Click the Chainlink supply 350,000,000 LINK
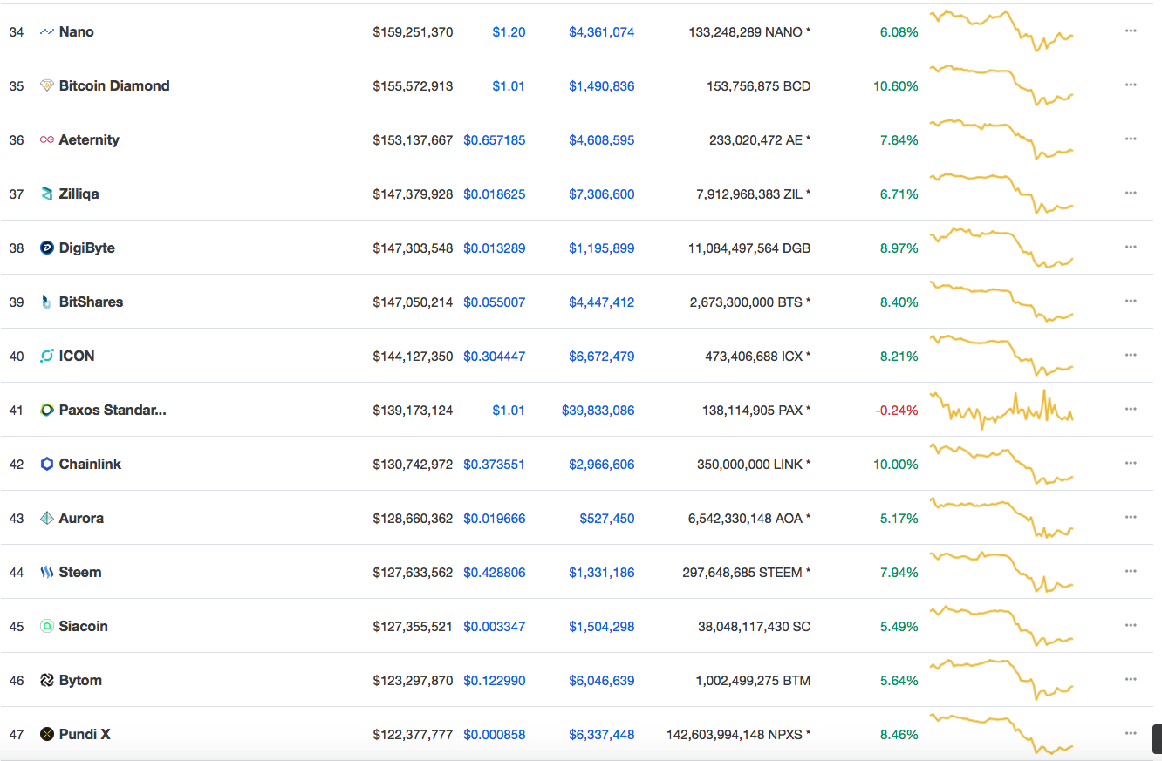The image size is (1162, 761). click(x=754, y=465)
